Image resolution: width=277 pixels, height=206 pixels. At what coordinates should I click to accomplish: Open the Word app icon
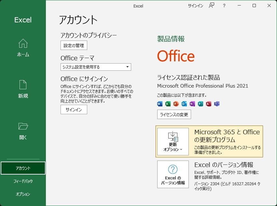[159, 104]
